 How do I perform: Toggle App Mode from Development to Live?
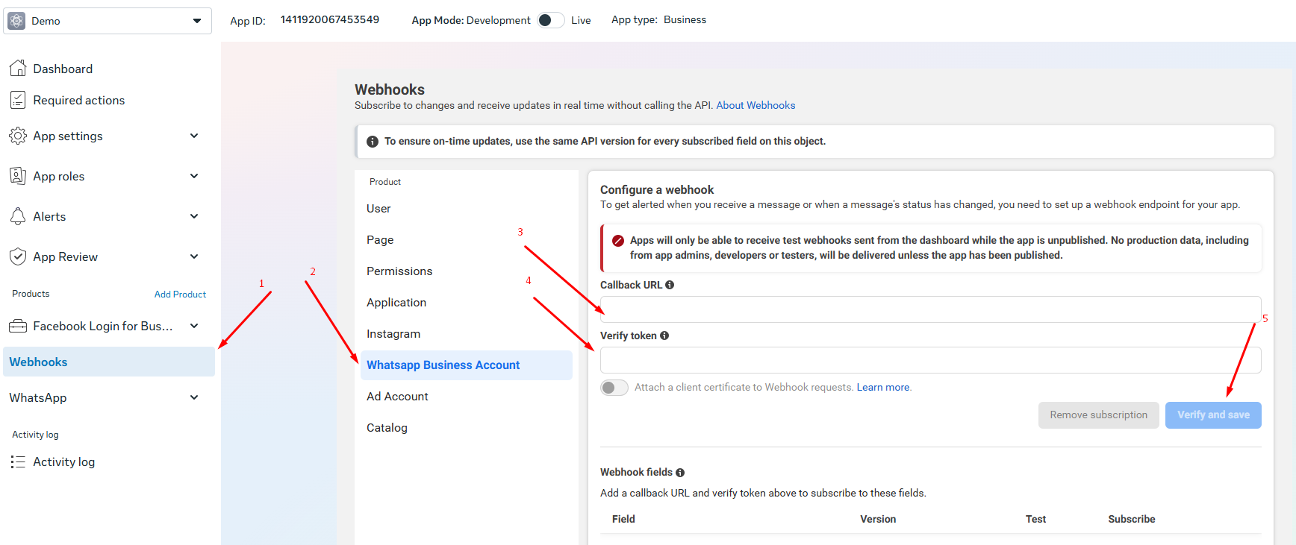click(551, 20)
